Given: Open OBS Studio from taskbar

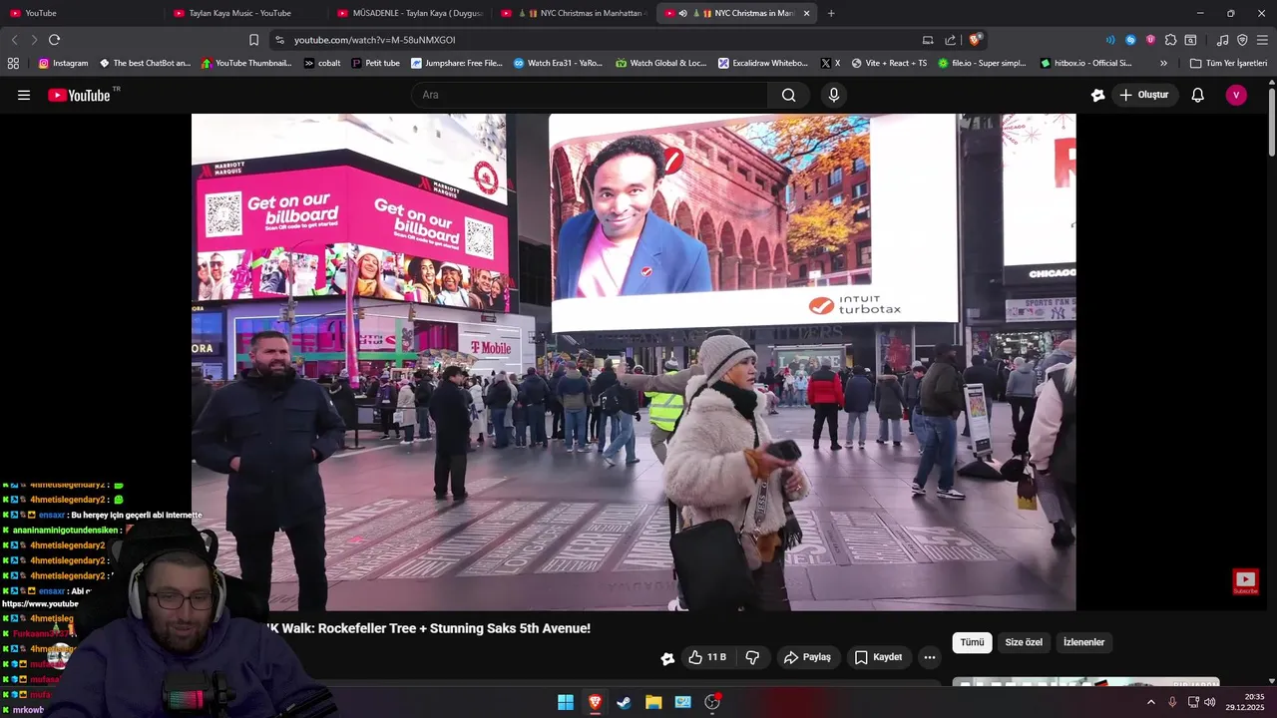Looking at the screenshot, I should [712, 702].
